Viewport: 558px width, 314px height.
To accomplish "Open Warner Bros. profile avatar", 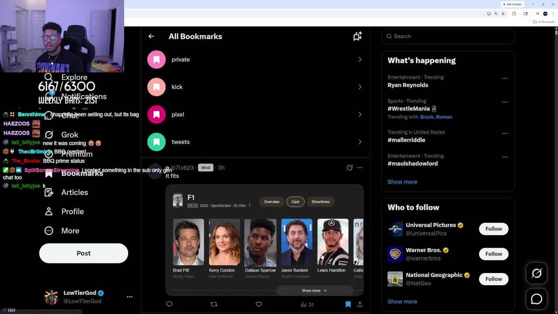I will (395, 254).
